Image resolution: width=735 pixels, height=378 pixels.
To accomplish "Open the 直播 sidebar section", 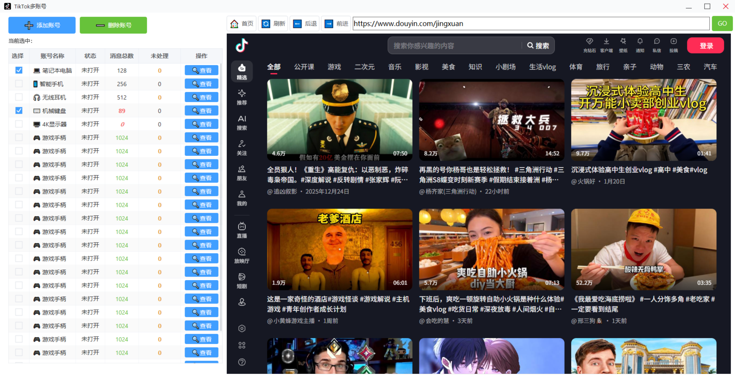I will click(x=242, y=230).
